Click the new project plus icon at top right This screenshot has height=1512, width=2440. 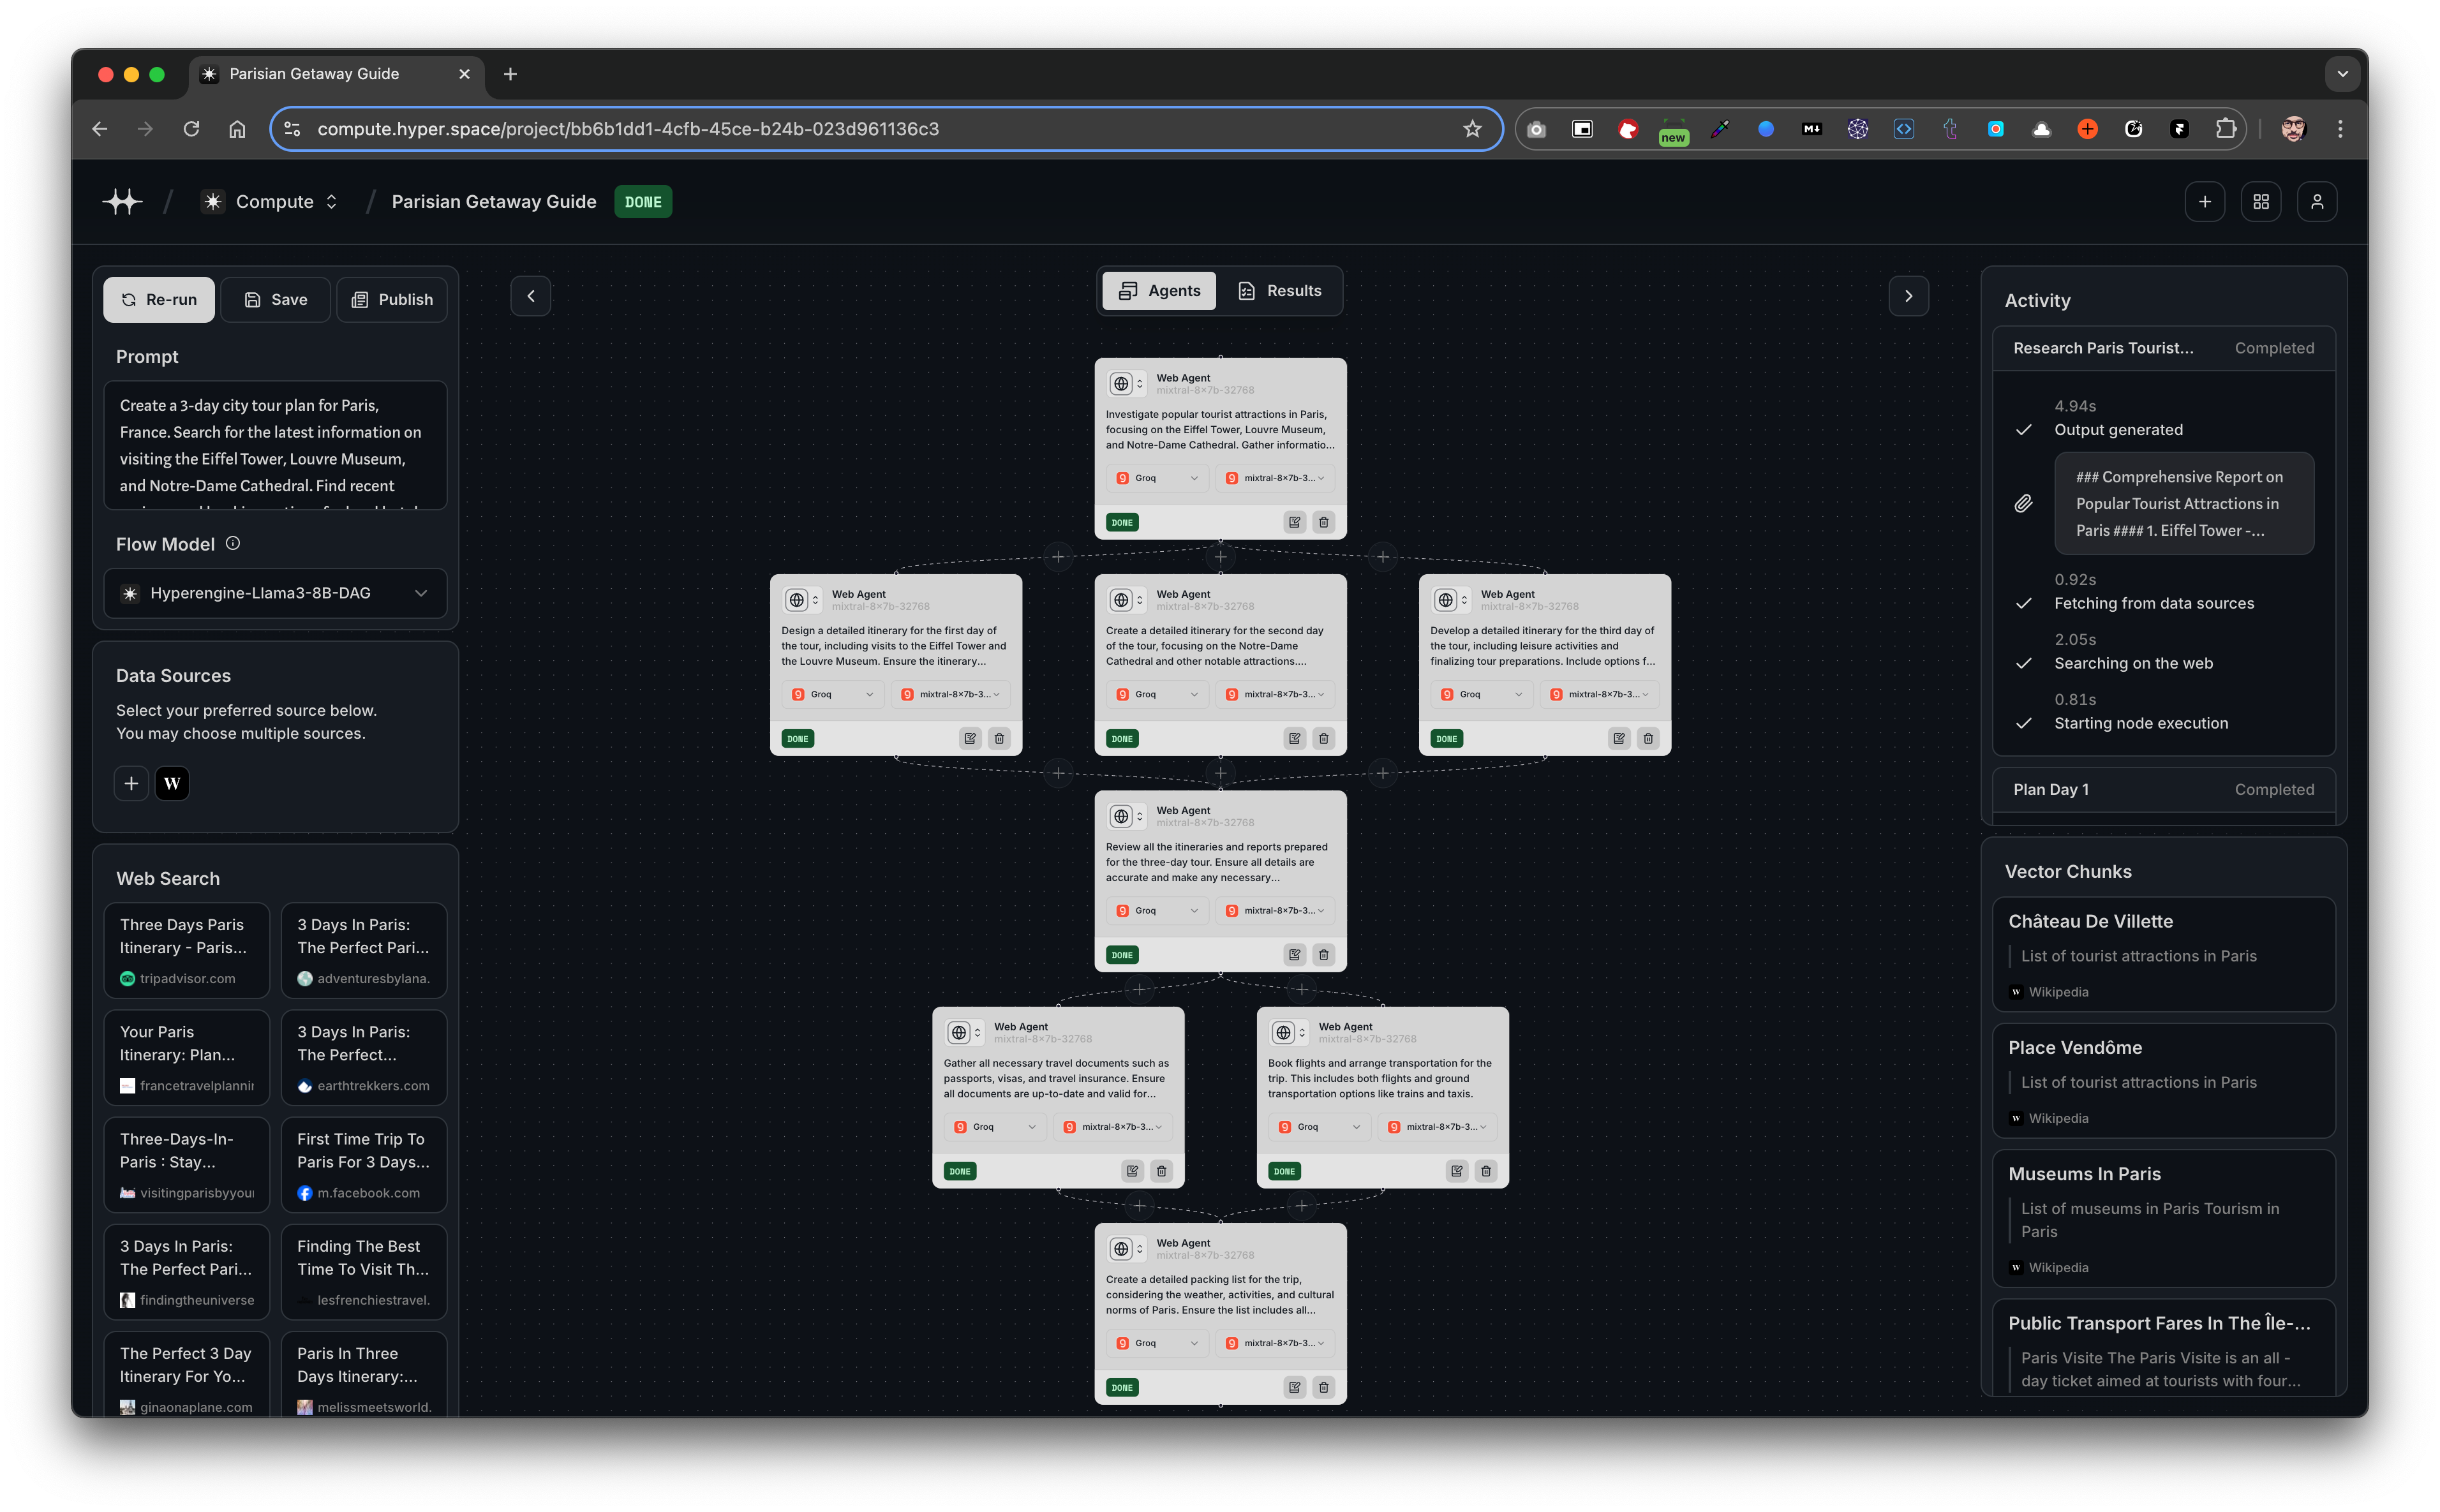point(2205,201)
